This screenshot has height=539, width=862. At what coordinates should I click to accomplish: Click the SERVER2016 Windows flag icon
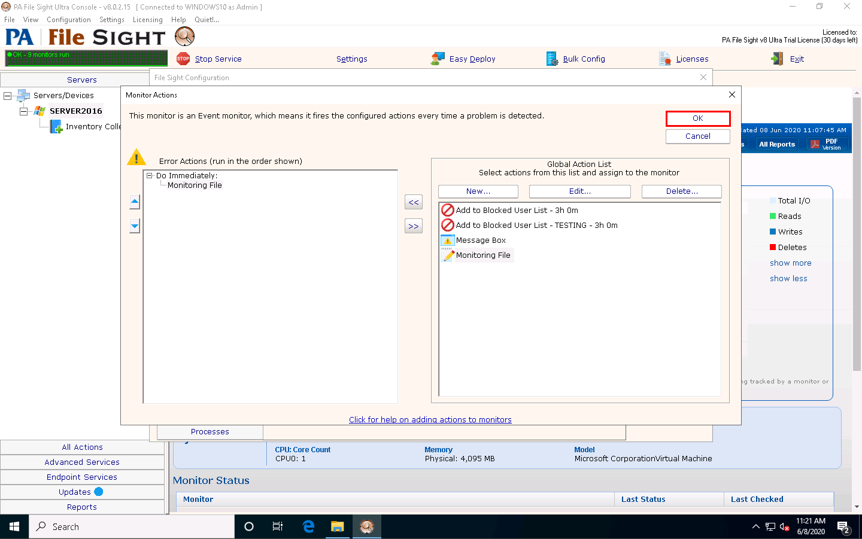tap(40, 111)
